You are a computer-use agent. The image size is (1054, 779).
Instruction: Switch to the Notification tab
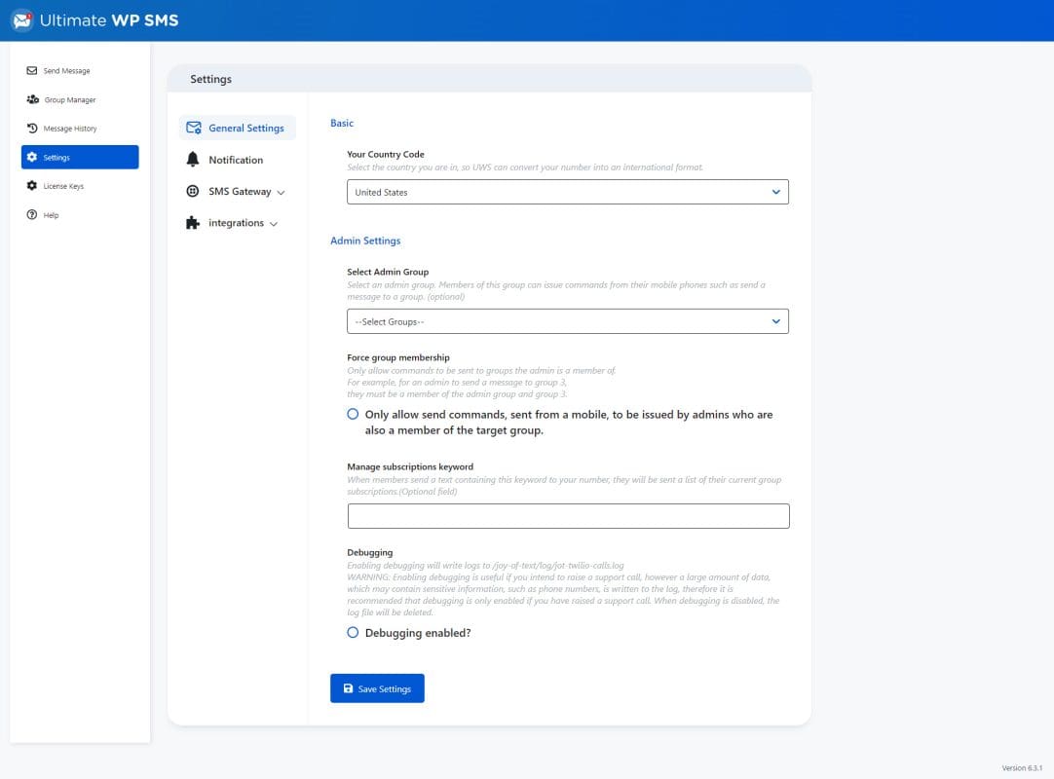pyautogui.click(x=238, y=160)
